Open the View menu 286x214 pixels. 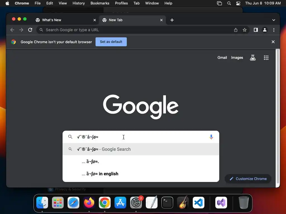[x=63, y=3]
